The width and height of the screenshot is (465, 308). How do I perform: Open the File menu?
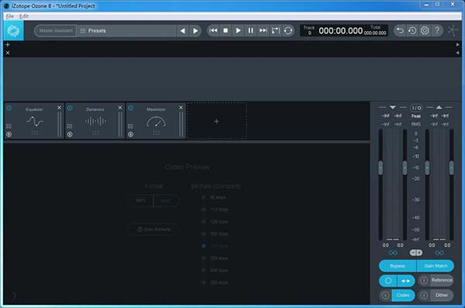click(x=10, y=16)
